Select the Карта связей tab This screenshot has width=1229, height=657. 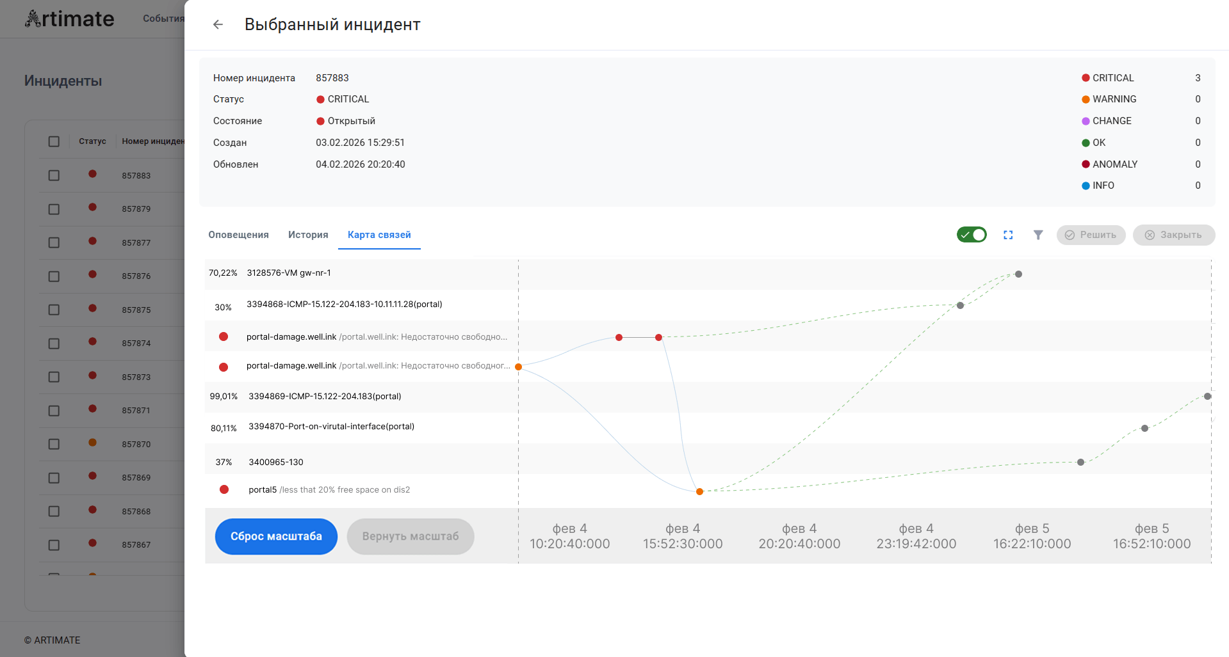point(379,235)
